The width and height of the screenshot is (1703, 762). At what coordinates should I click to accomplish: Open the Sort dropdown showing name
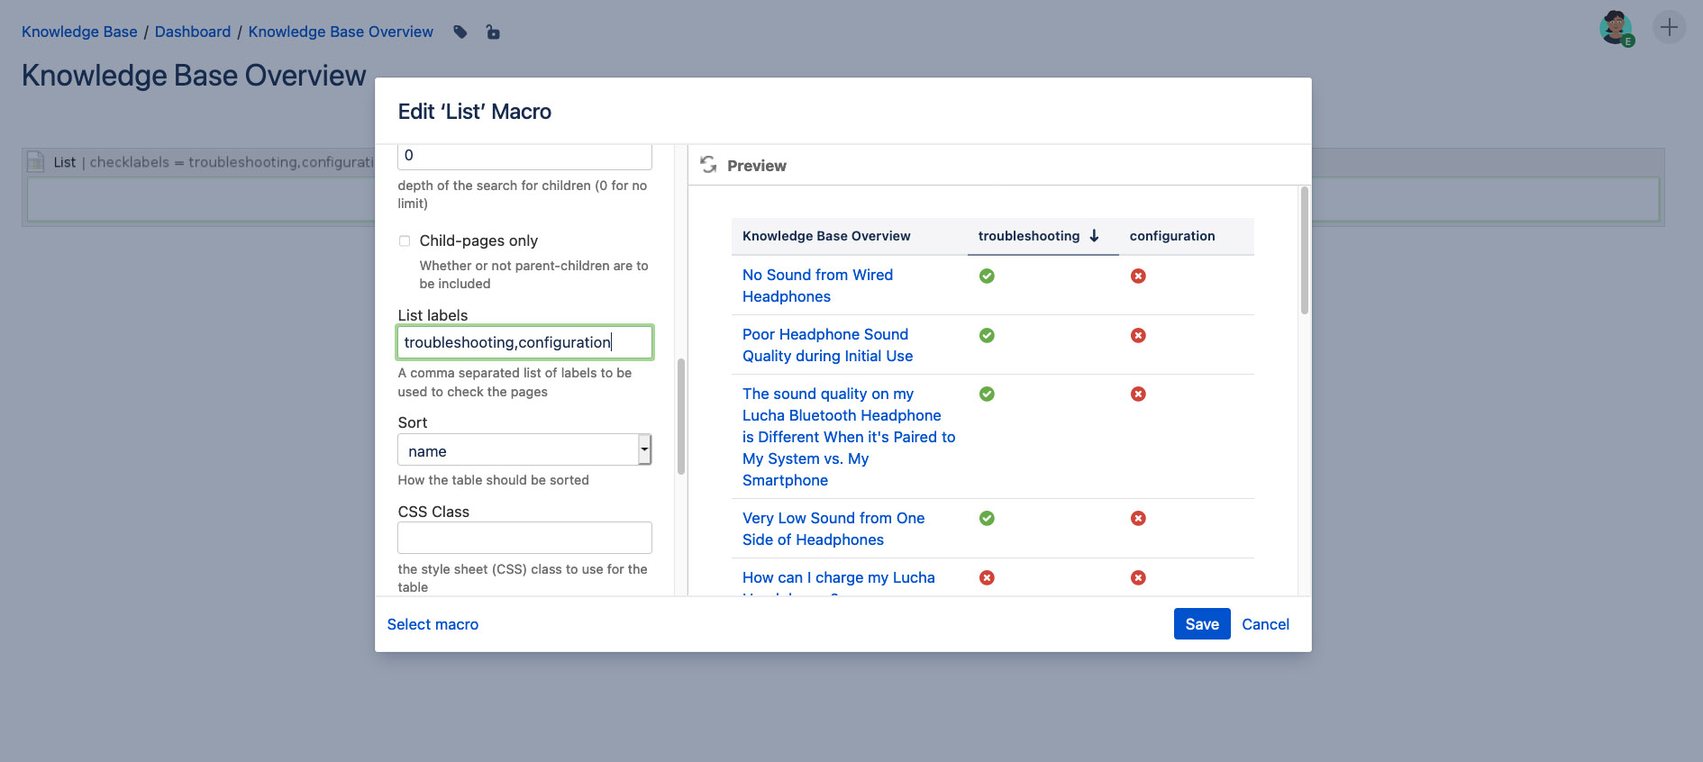(x=524, y=449)
